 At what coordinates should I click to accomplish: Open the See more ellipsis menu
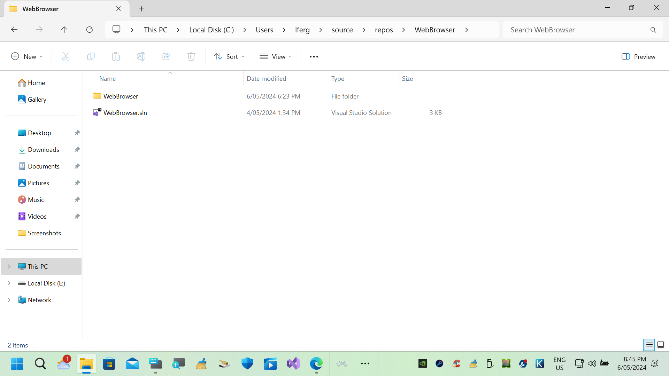(314, 56)
